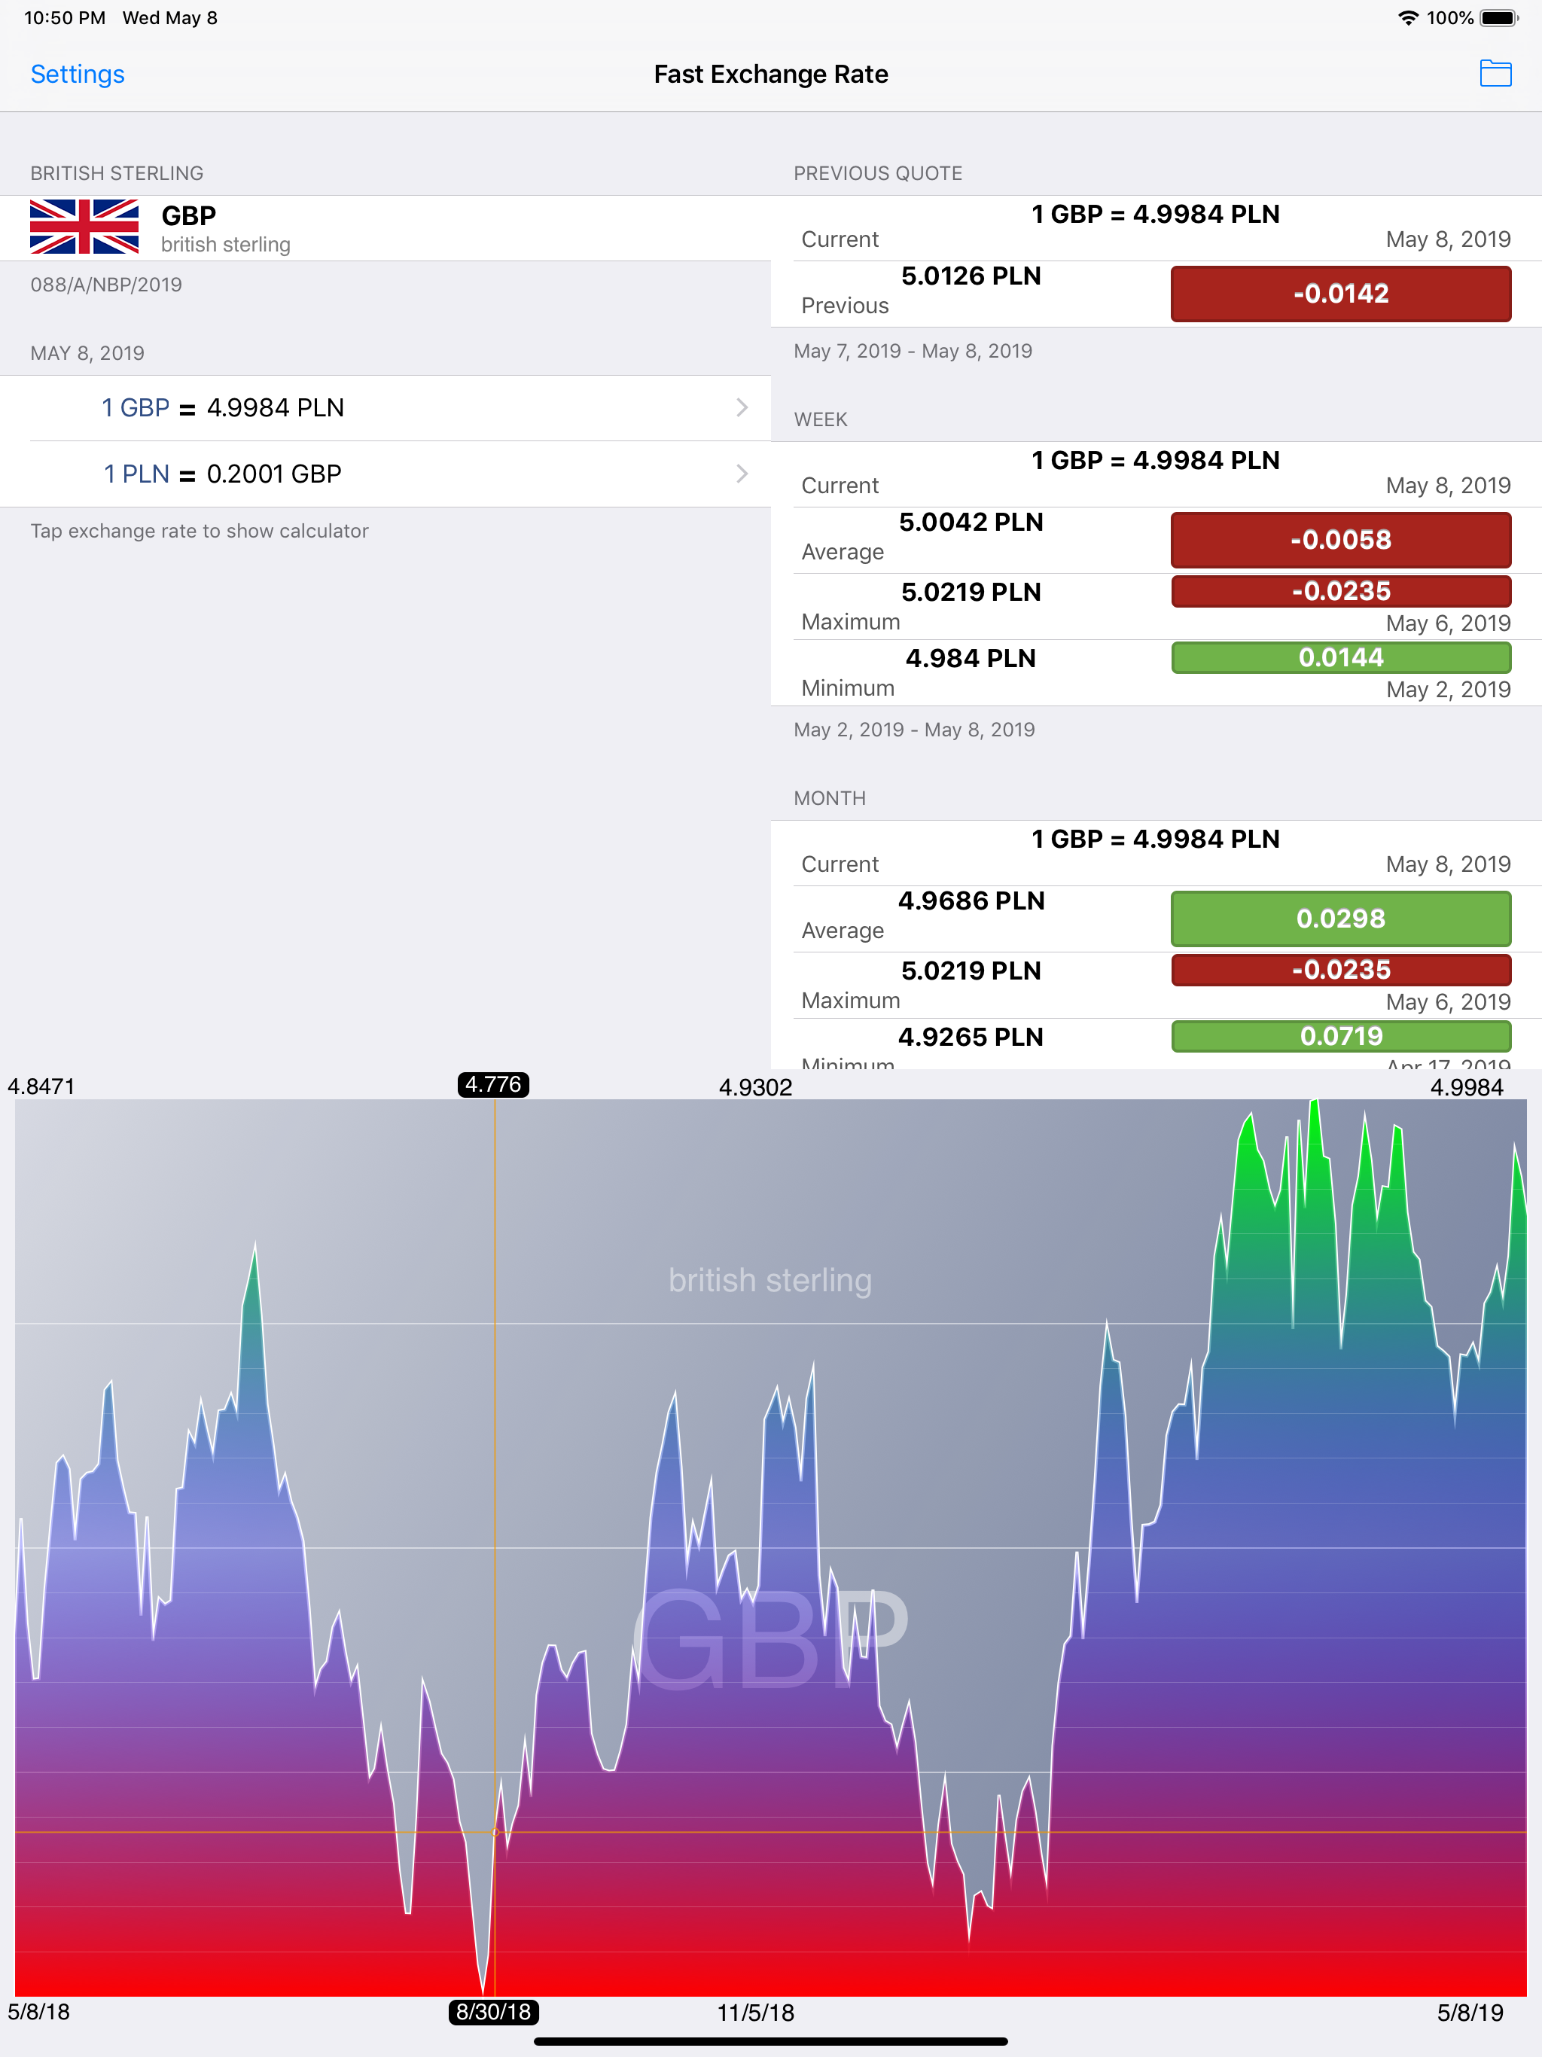Tap the British flag icon
This screenshot has height=2057, width=1542.
tap(84, 227)
